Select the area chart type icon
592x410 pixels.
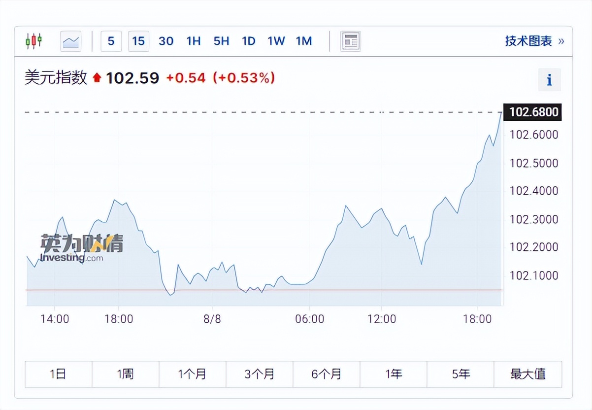pyautogui.click(x=71, y=41)
